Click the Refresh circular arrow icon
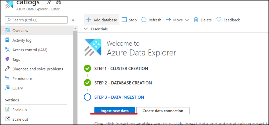The height and width of the screenshot is (125, 269). (x=144, y=20)
